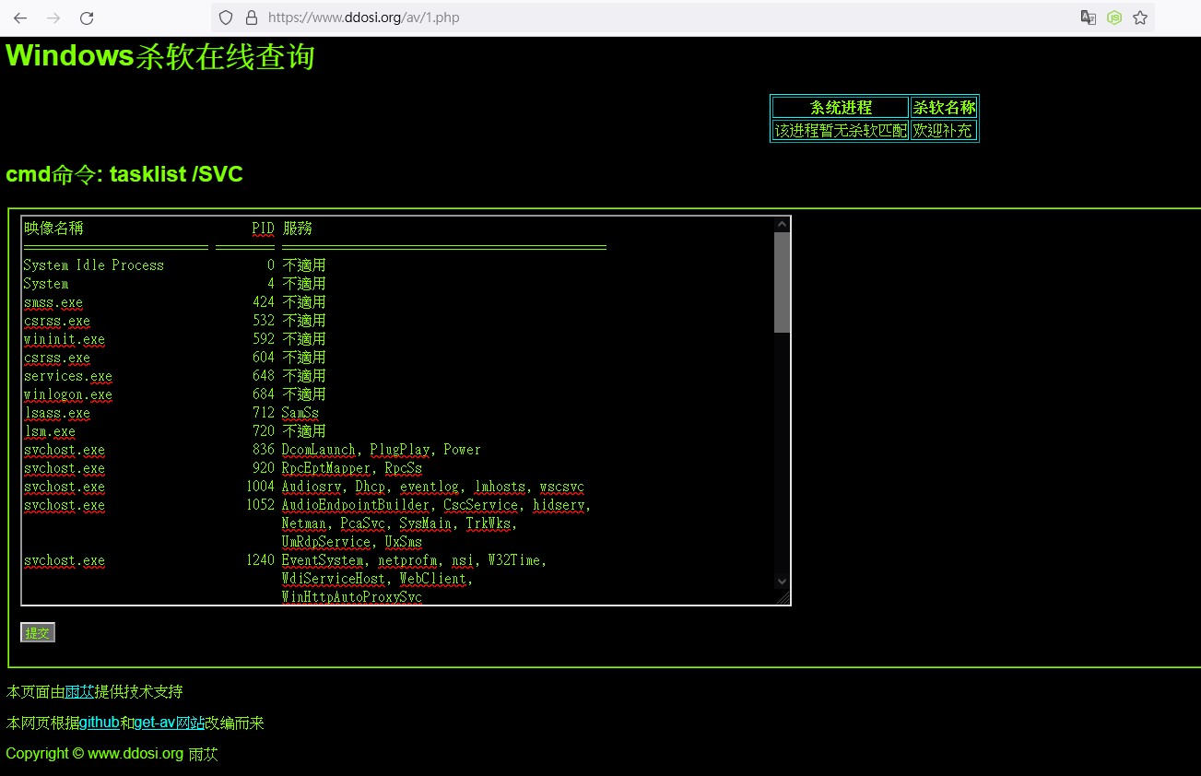This screenshot has width=1201, height=776.
Task: Click the winlogon.exe process entry
Action: click(x=68, y=394)
